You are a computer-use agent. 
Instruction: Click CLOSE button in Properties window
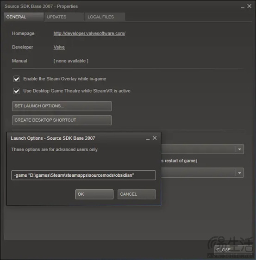pyautogui.click(x=233, y=250)
